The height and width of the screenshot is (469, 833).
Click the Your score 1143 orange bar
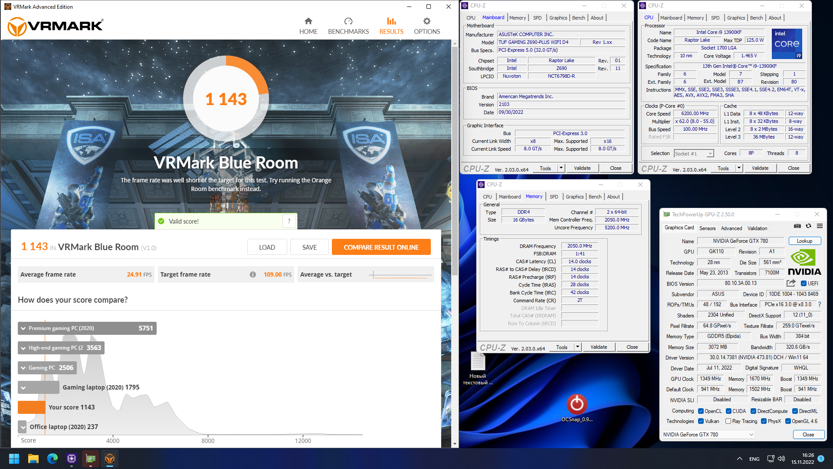(32, 407)
